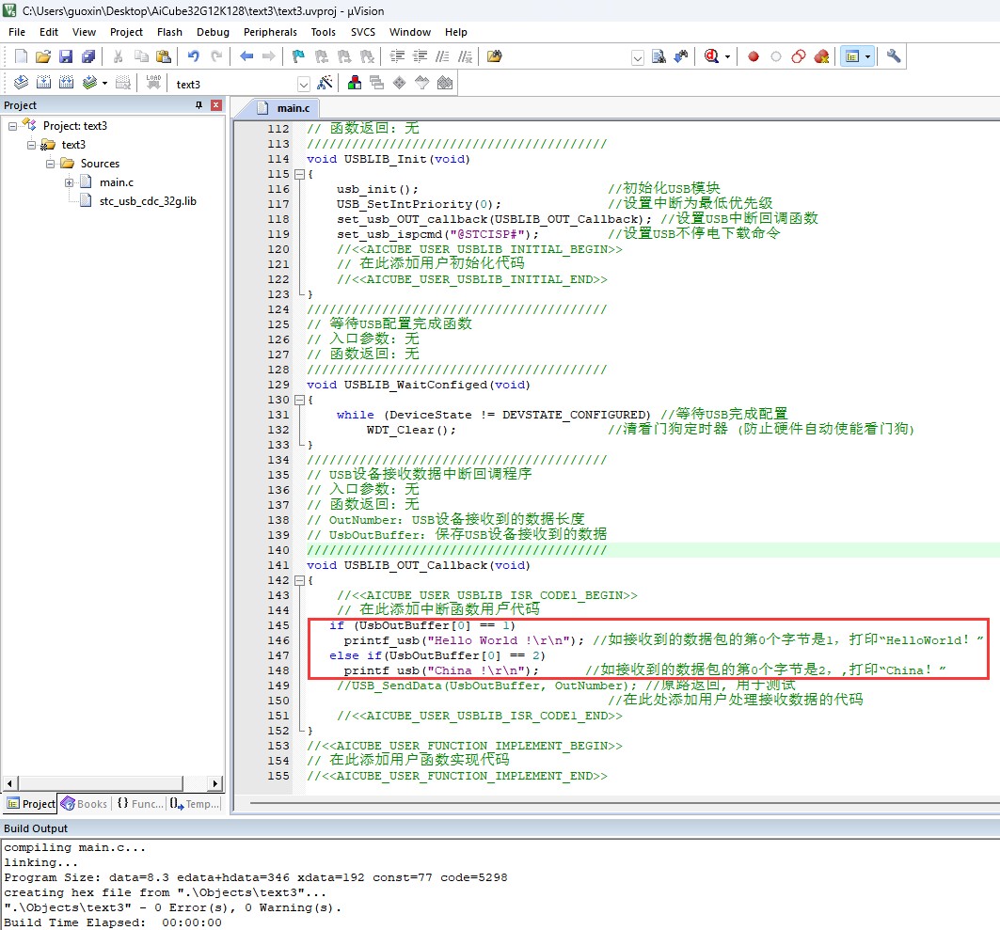
Task: Fold the USBLIB_OUT_Callback function at line 142
Action: point(299,581)
